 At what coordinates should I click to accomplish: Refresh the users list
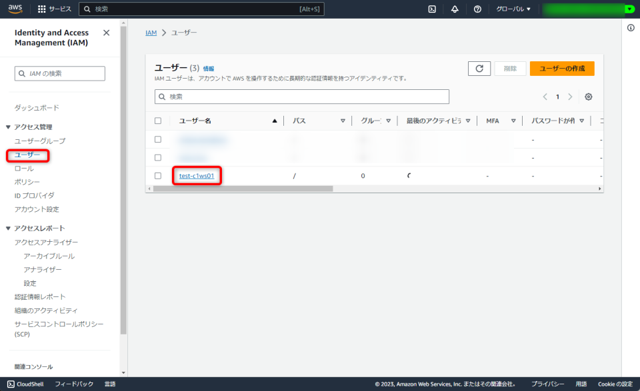coord(479,68)
